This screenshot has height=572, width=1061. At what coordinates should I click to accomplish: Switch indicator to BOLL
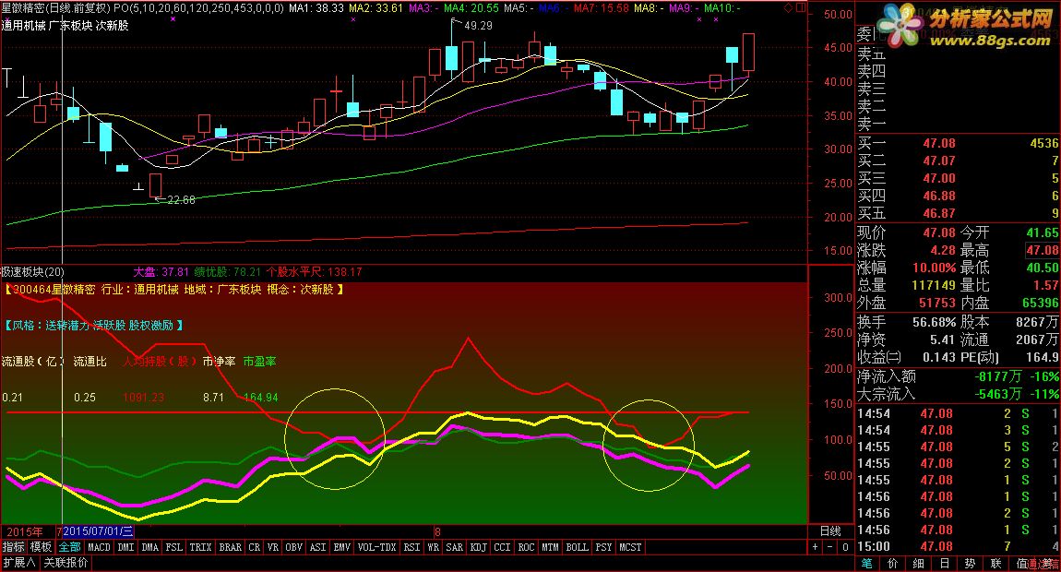[578, 547]
